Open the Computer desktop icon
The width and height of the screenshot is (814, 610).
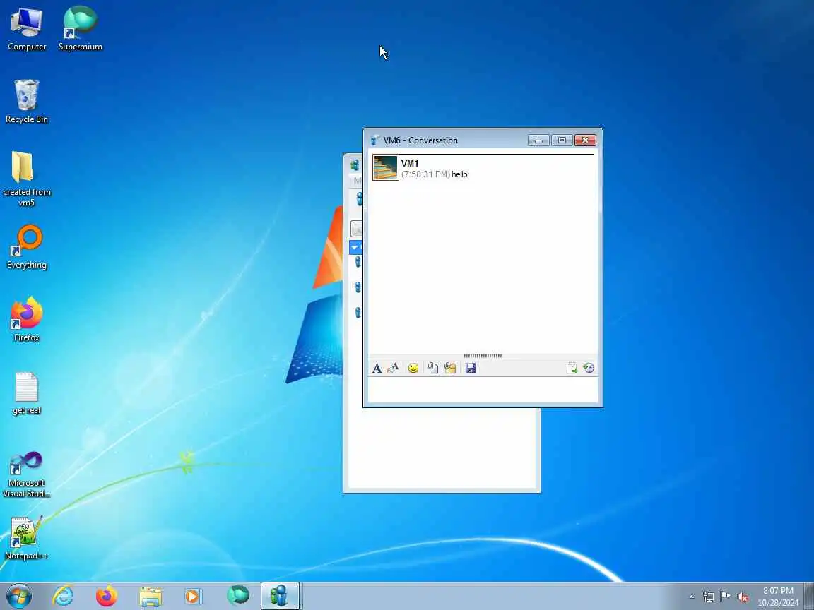click(x=26, y=28)
